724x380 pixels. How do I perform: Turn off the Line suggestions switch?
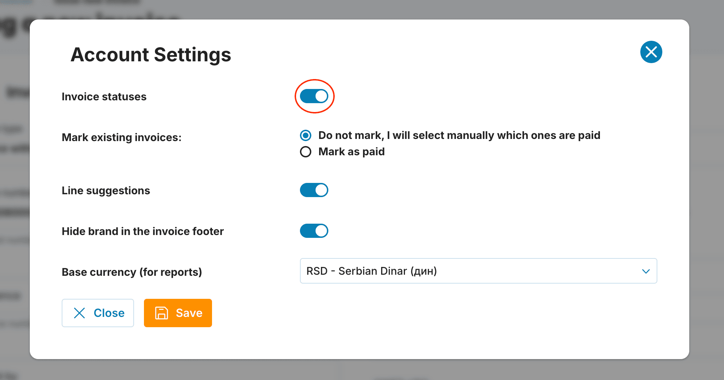tap(314, 190)
